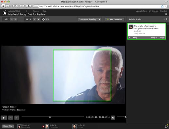Image resolution: width=169 pixels, height=129 pixels.
Task: Click the Premiere Pro CS5 Sequence caption
Action: [14, 110]
